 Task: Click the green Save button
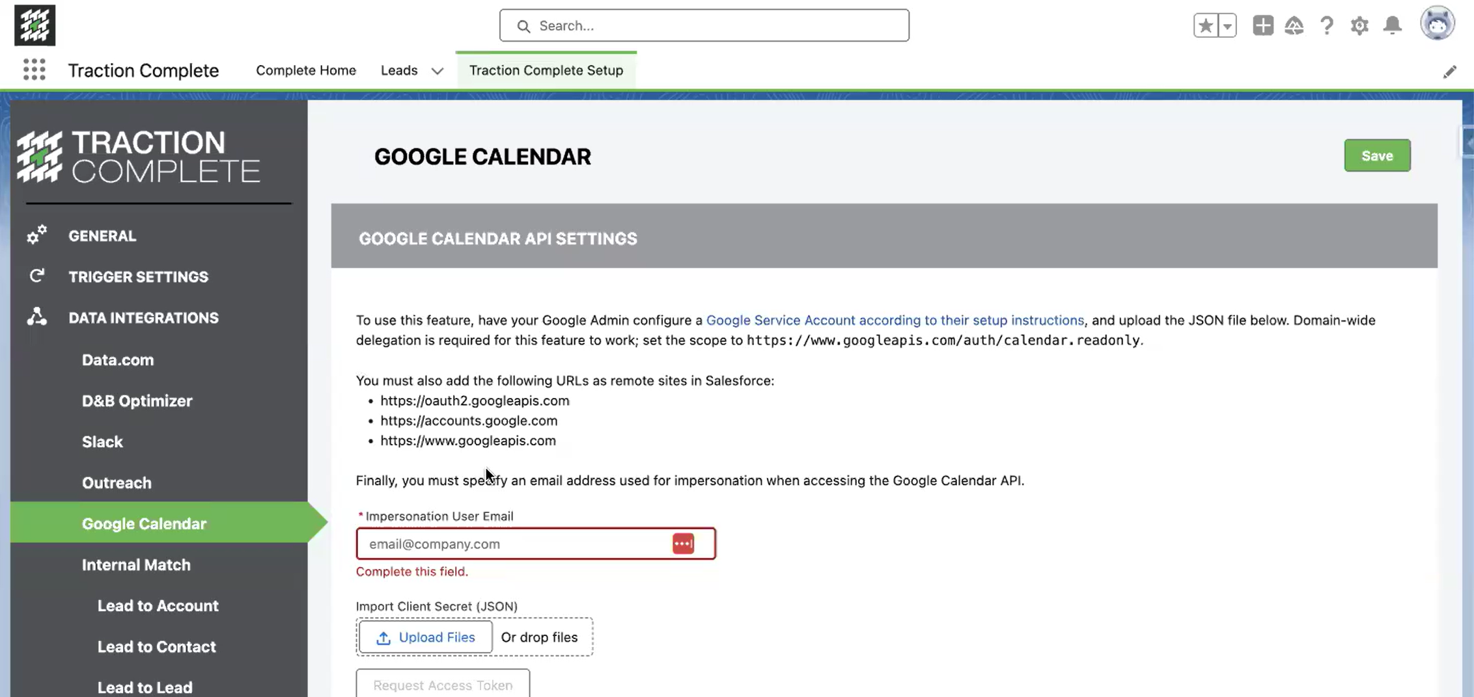[1377, 155]
